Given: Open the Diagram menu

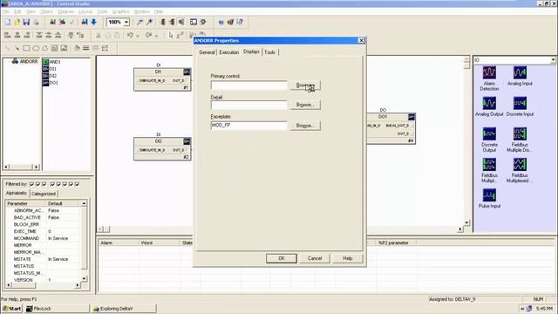Looking at the screenshot, I should pos(66,11).
